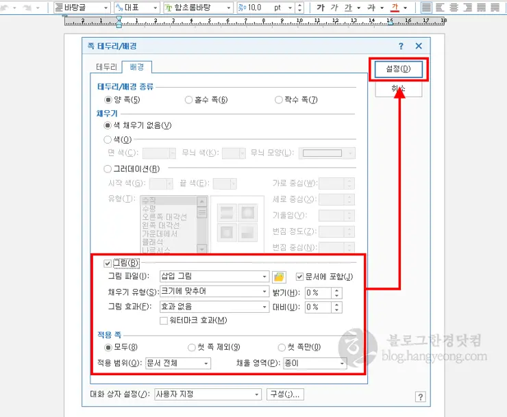Select the 모두(8) apply-page radio
Viewport: 507px width, 417px height.
(x=108, y=347)
